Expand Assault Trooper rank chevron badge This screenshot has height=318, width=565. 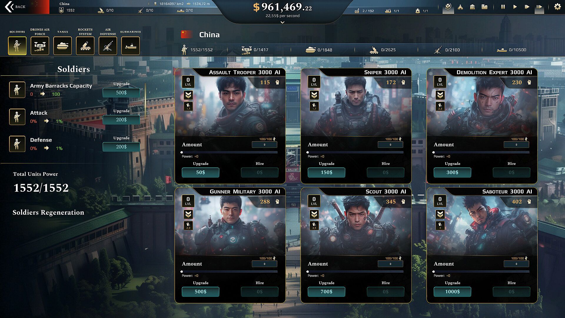click(188, 95)
